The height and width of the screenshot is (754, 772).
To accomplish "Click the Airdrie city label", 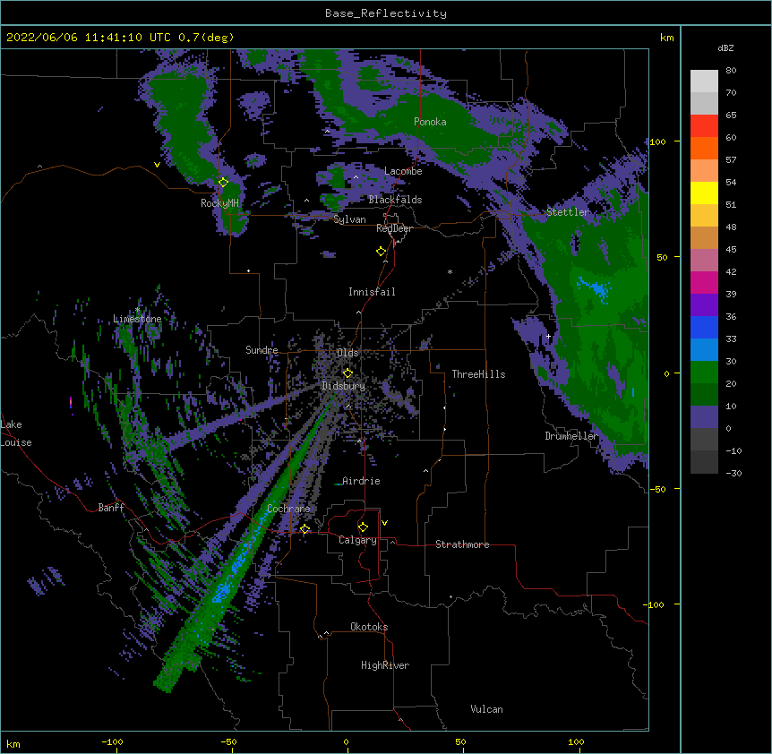I will 361,481.
